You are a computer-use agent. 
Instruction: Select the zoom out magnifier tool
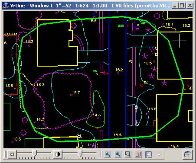pos(108,154)
